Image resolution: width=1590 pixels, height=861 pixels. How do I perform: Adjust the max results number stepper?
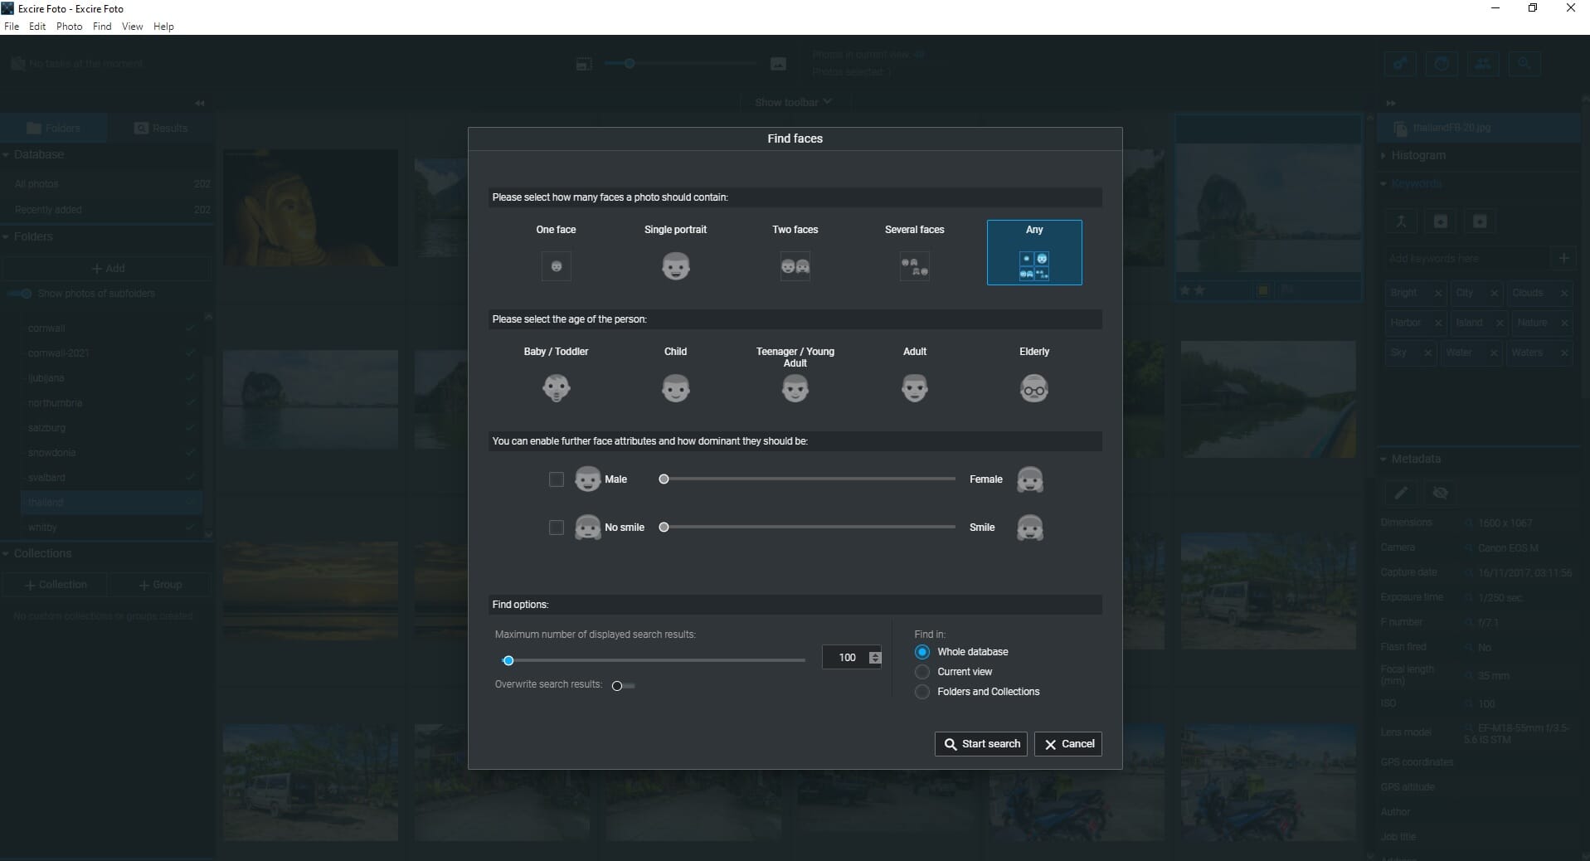click(875, 658)
